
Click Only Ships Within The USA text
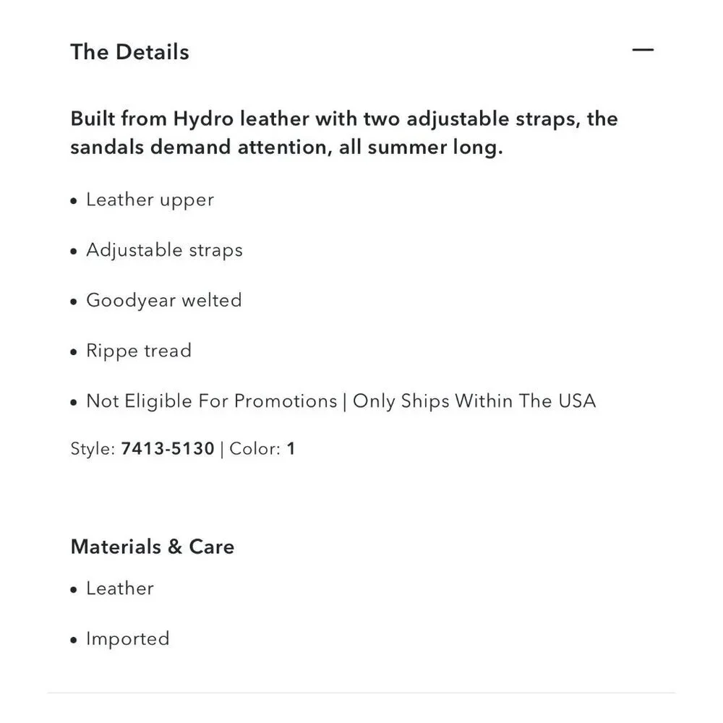(x=474, y=401)
